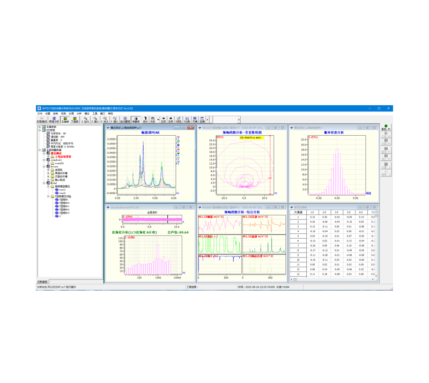This screenshot has height=383, width=429.
Task: Select the 轴心轨迹 folder in tree
Action: (x=60, y=180)
